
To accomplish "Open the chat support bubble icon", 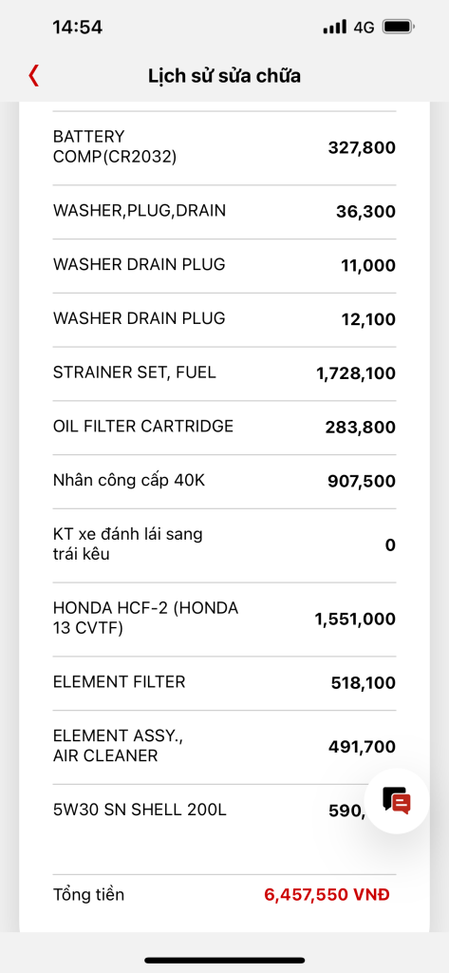I will tap(397, 801).
